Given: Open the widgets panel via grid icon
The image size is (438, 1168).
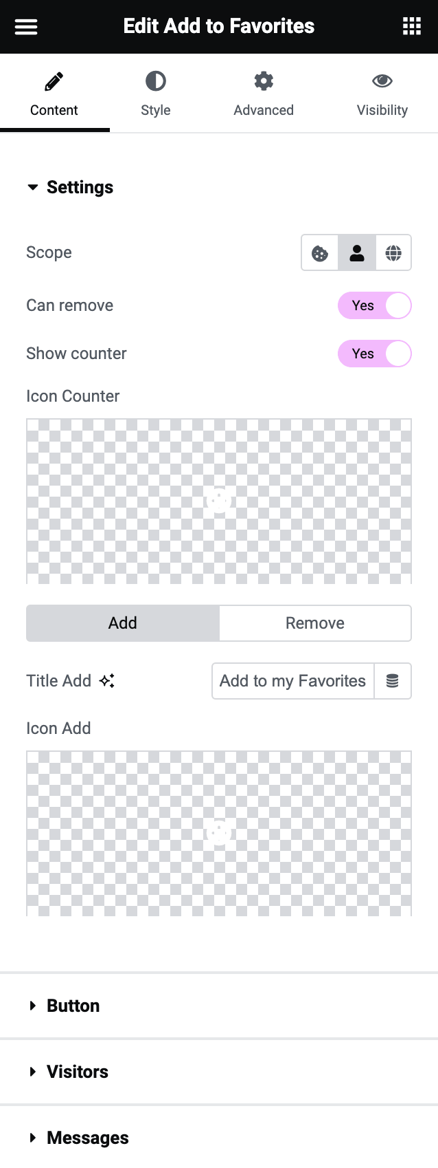Looking at the screenshot, I should pos(411,26).
